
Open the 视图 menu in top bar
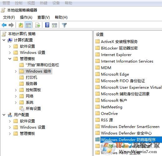31,3
